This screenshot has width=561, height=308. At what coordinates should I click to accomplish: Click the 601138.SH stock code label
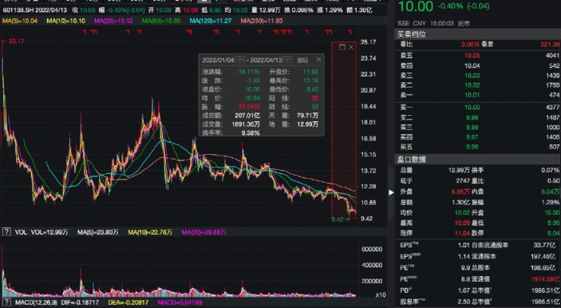(x=18, y=10)
